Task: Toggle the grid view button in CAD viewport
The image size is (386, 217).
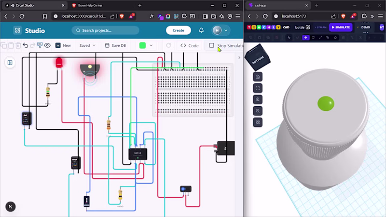Action: pos(258,122)
